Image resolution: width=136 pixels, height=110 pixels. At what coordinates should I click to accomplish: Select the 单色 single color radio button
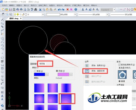(x=35, y=71)
